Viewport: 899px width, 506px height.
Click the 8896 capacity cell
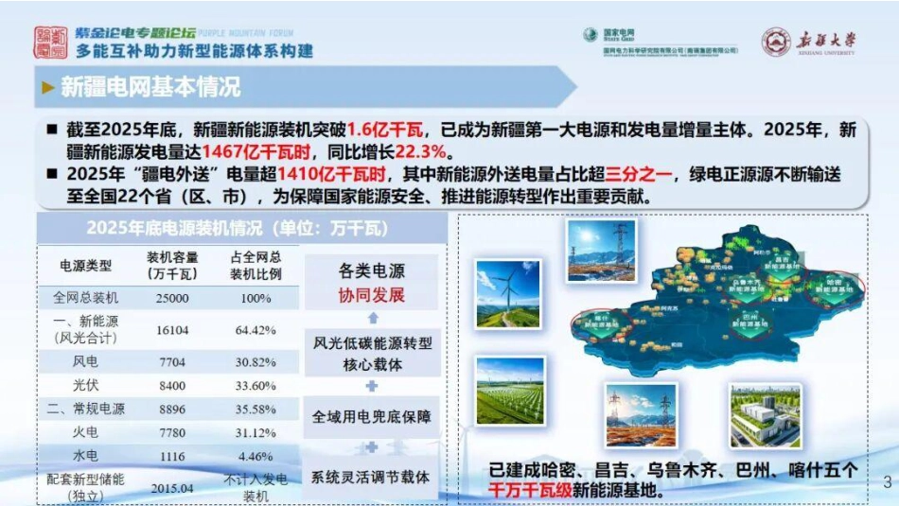tap(172, 410)
